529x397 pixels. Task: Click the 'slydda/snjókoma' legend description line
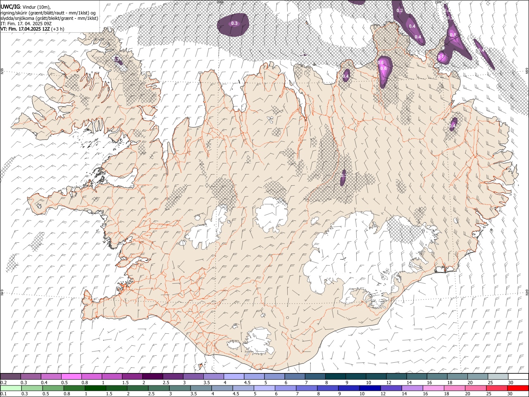click(x=49, y=18)
